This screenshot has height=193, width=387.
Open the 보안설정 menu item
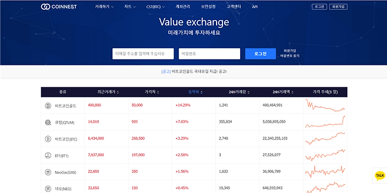click(208, 7)
